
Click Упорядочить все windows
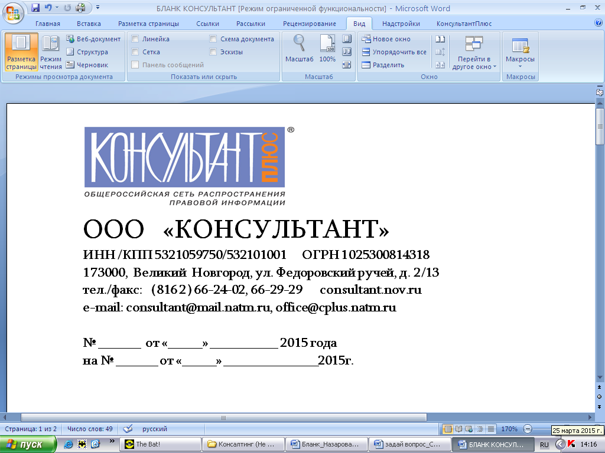point(394,52)
